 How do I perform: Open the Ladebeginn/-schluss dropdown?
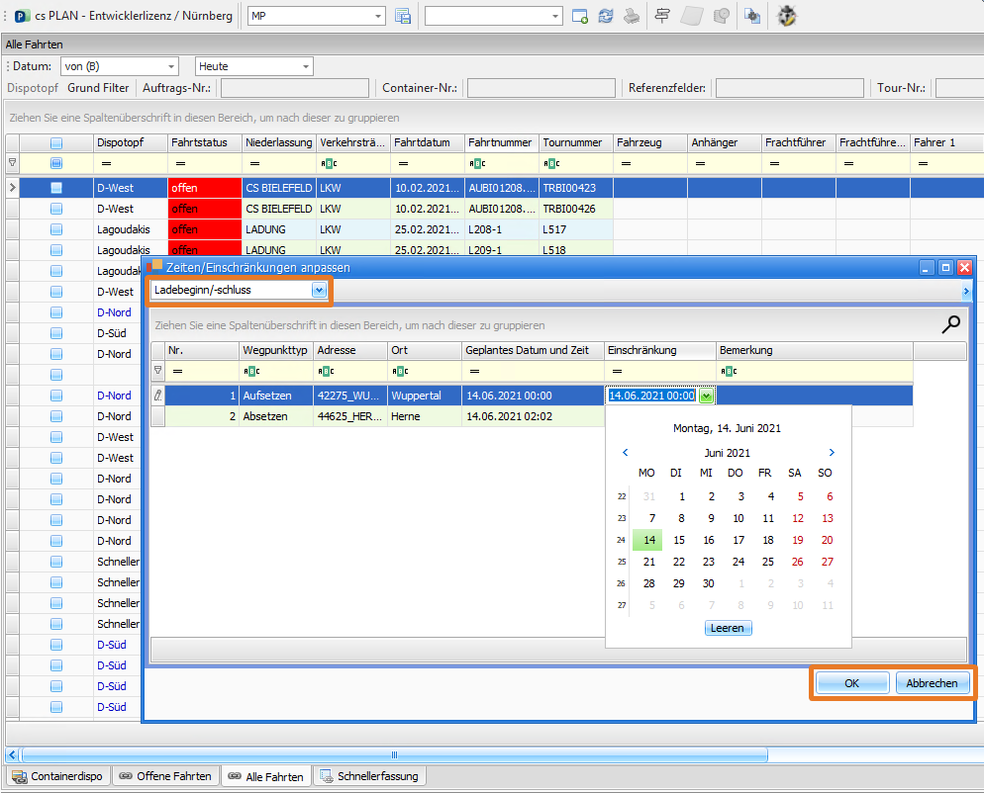[319, 290]
